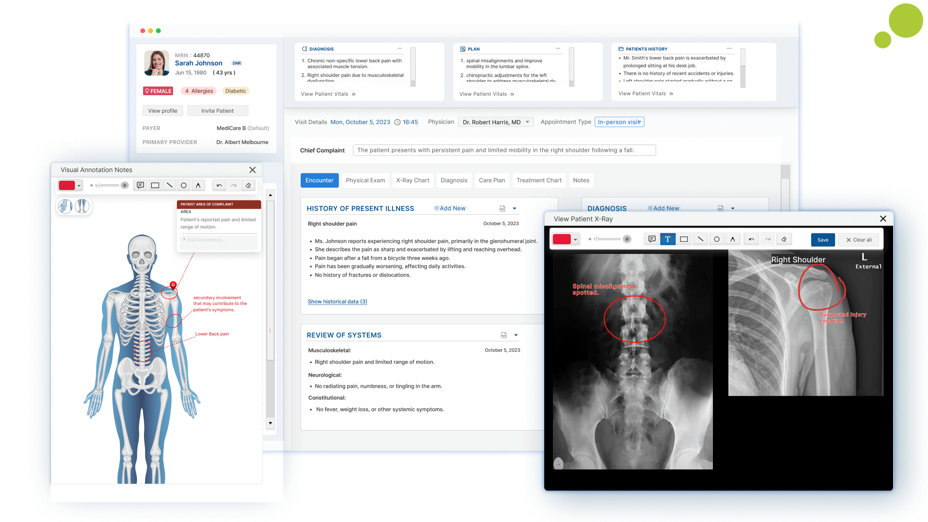Click the Chief Complaint input field
The image size is (928, 522).
[x=504, y=150]
